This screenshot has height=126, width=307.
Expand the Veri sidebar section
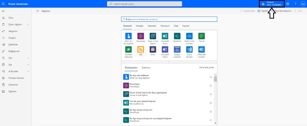pyautogui.click(x=28, y=58)
